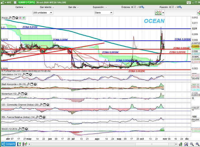Click the Posición list icon

[173, 7]
